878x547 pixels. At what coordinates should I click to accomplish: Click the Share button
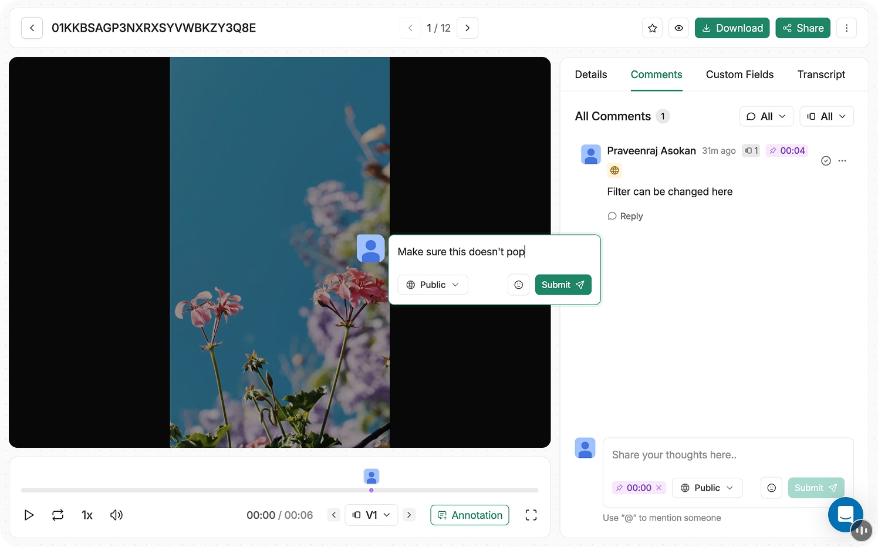[x=803, y=28]
